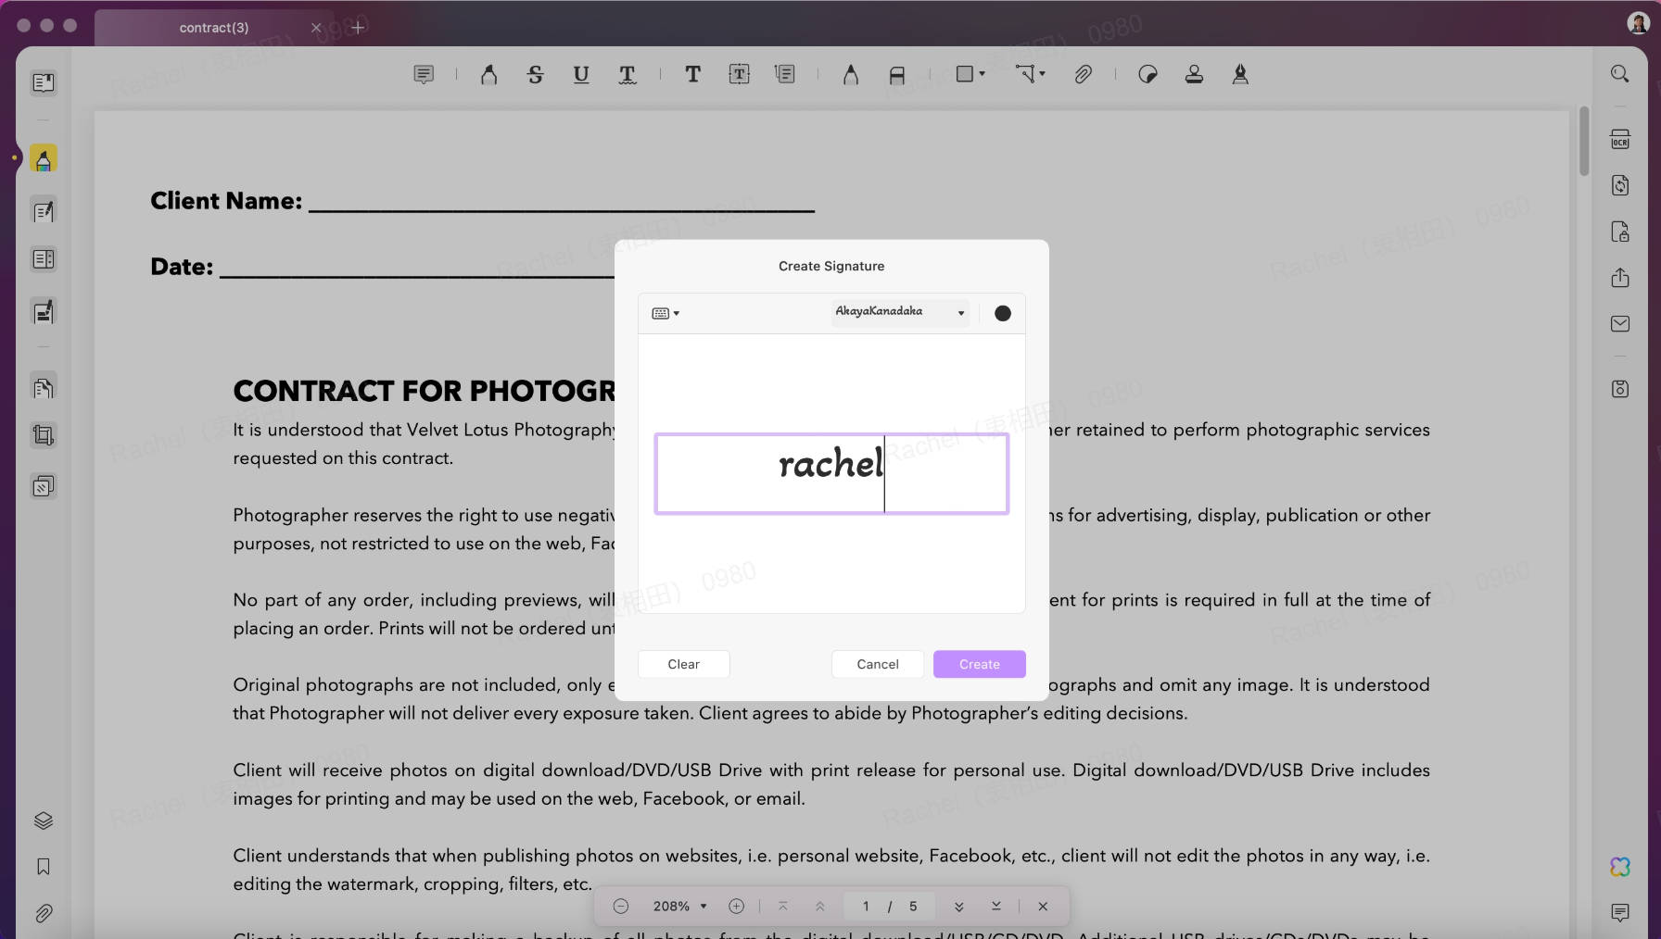Open the organize pages icon
This screenshot has height=939, width=1661.
tap(44, 387)
